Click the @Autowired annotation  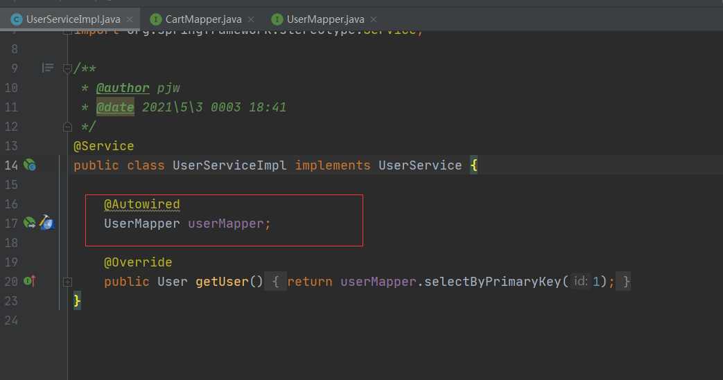pyautogui.click(x=142, y=204)
